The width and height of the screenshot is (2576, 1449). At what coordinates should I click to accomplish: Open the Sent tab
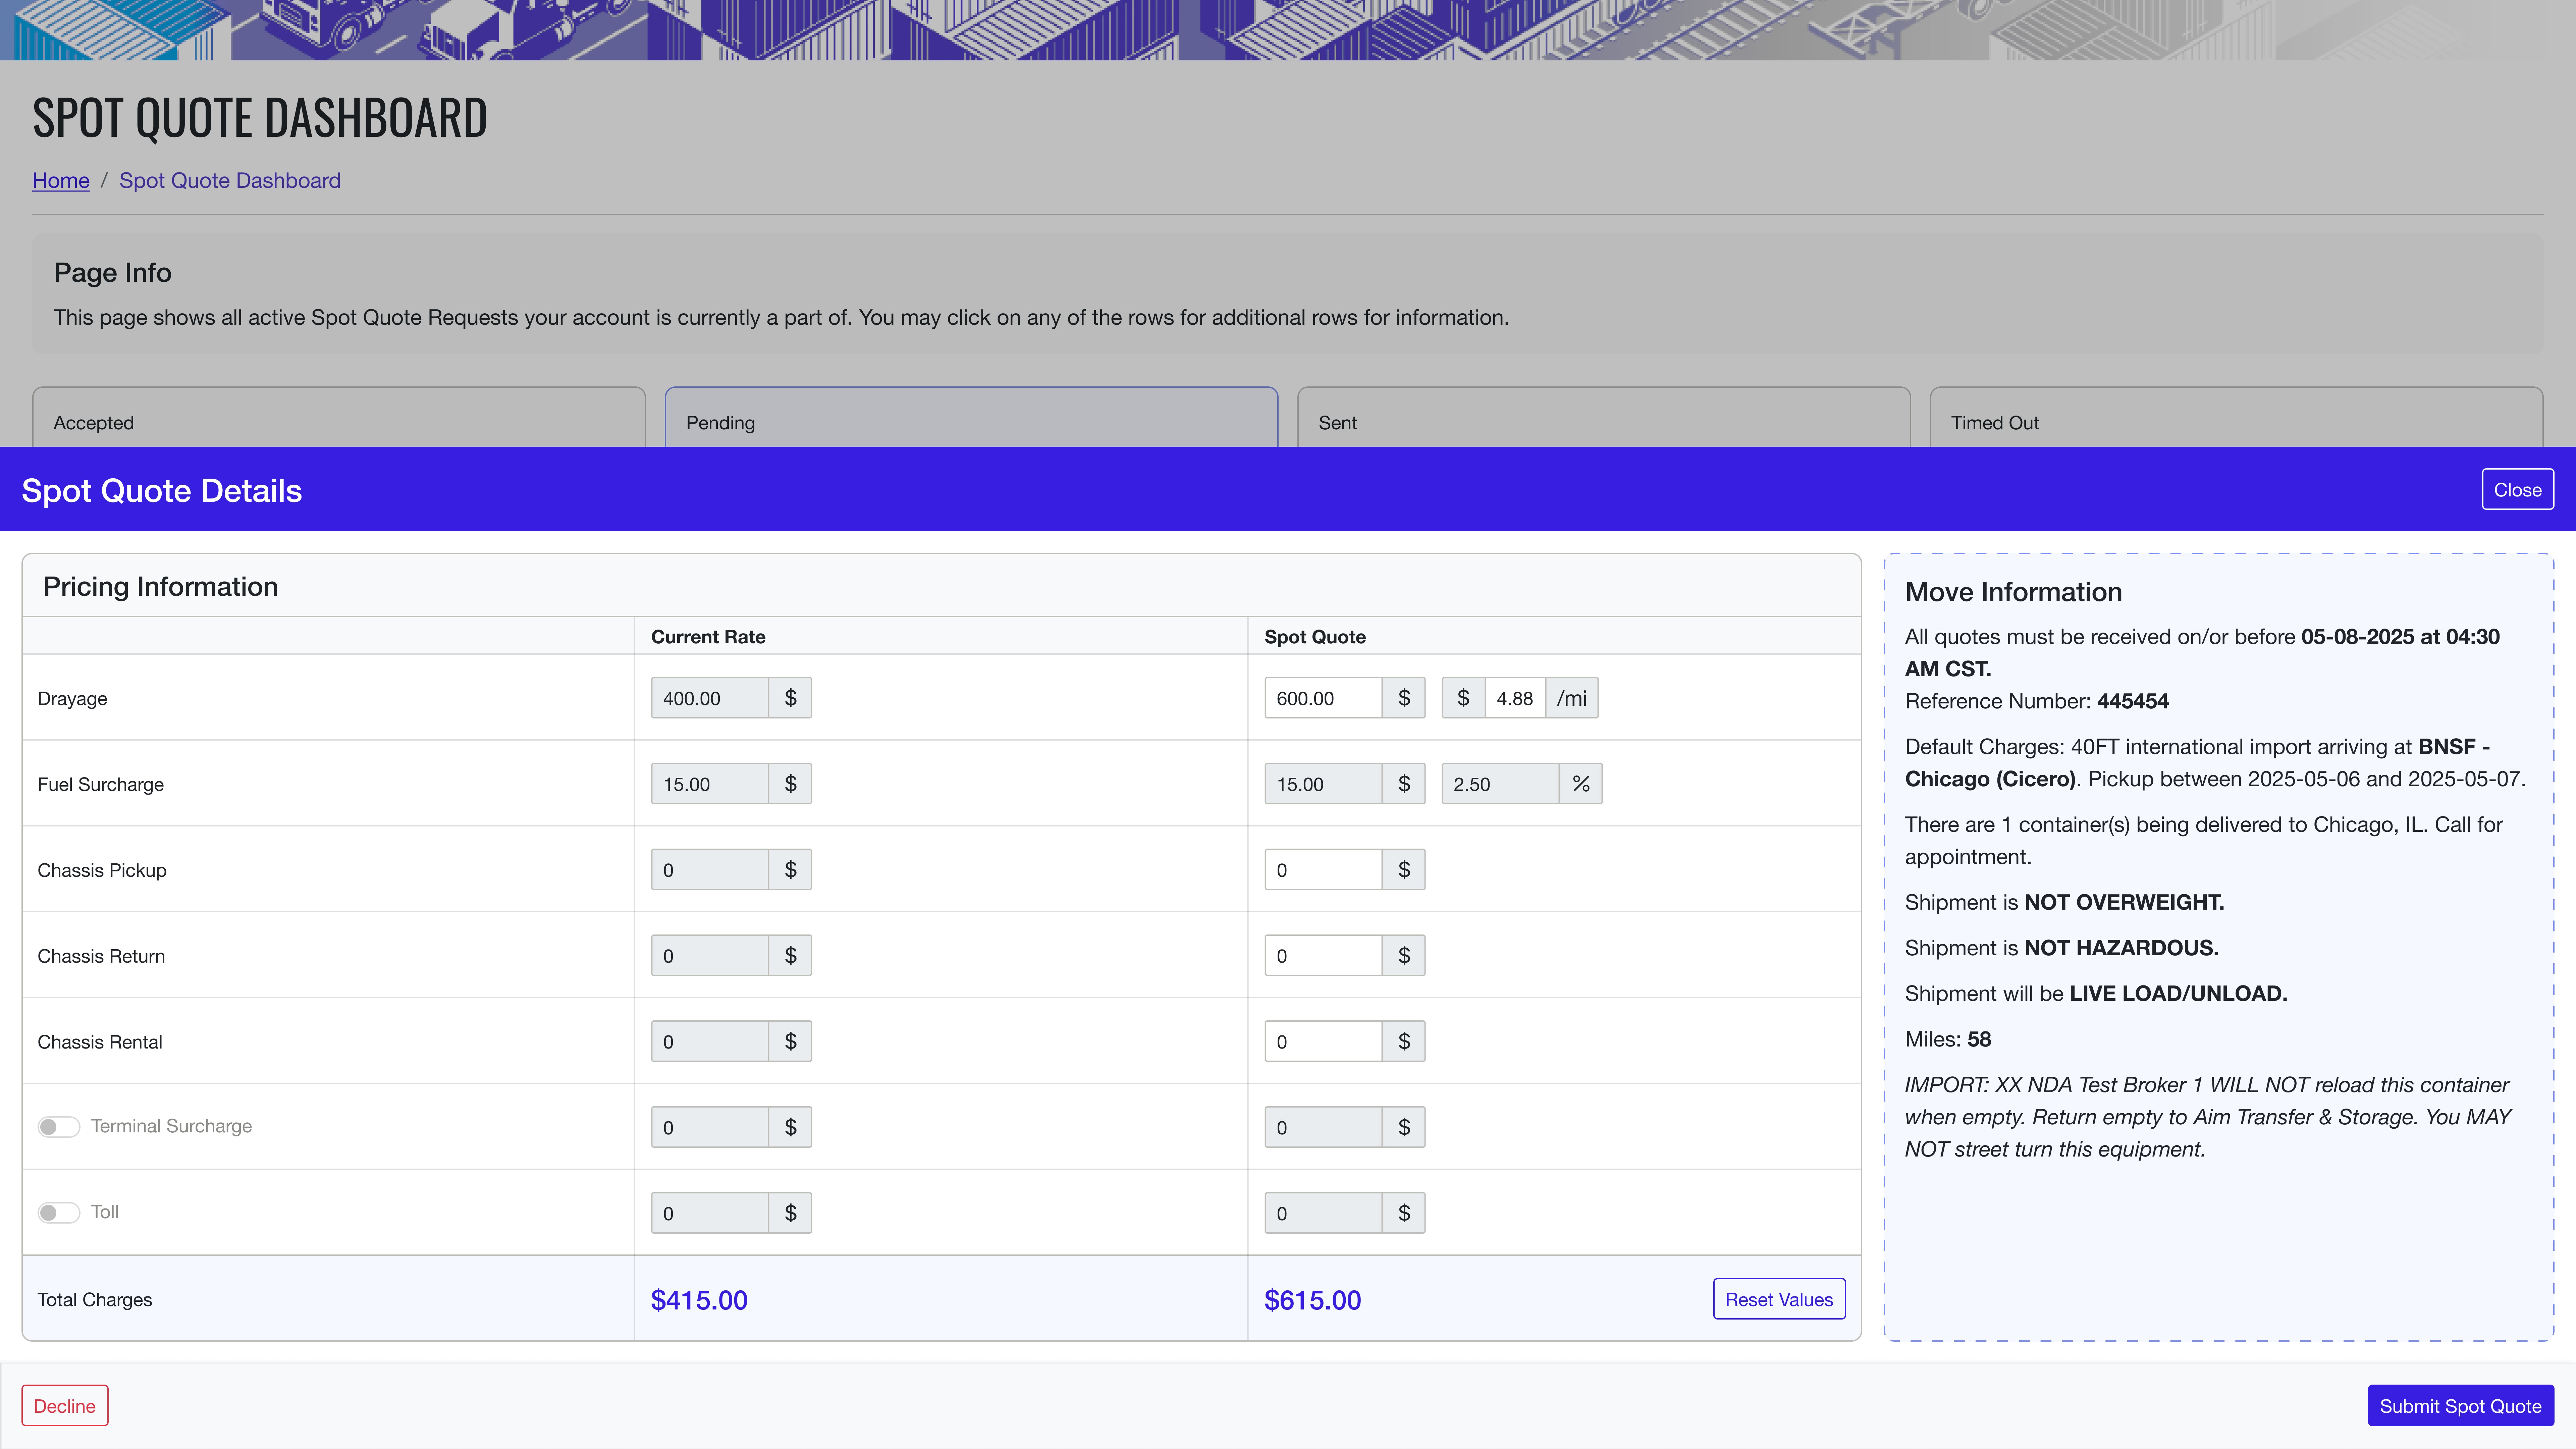pos(1603,422)
